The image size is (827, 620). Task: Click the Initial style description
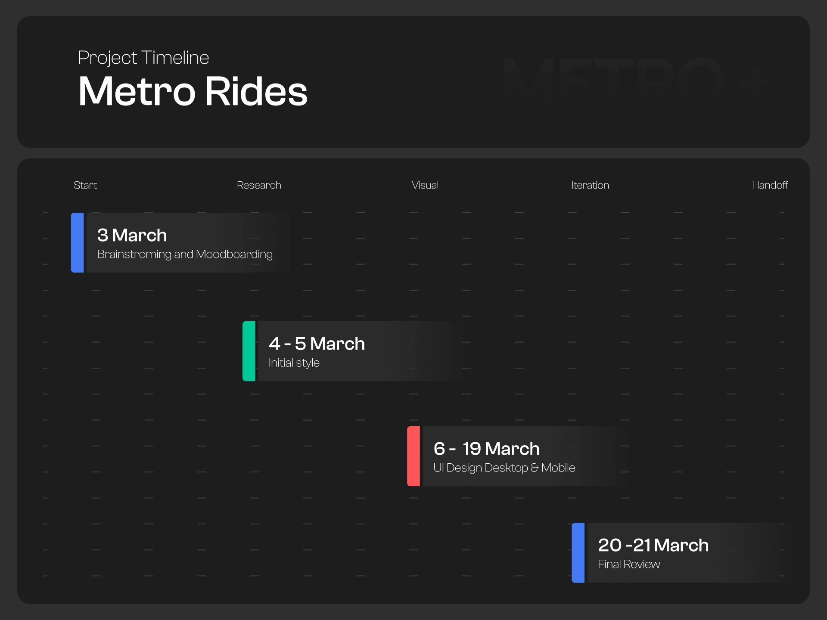pyautogui.click(x=294, y=363)
